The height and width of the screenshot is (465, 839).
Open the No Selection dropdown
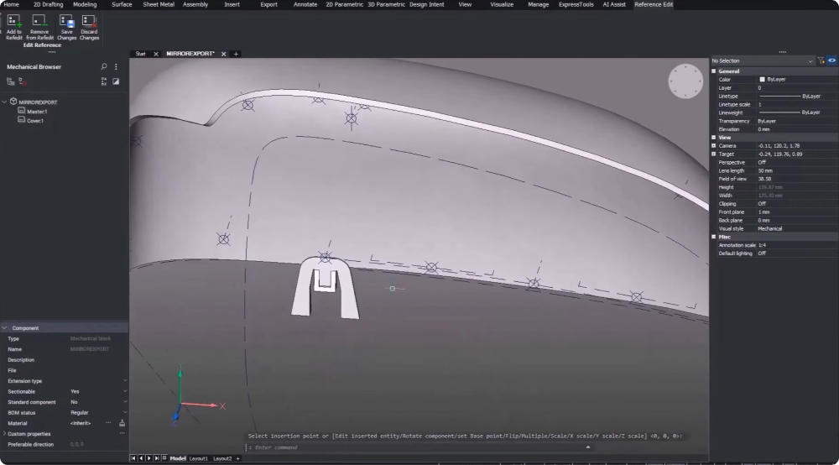click(x=763, y=60)
